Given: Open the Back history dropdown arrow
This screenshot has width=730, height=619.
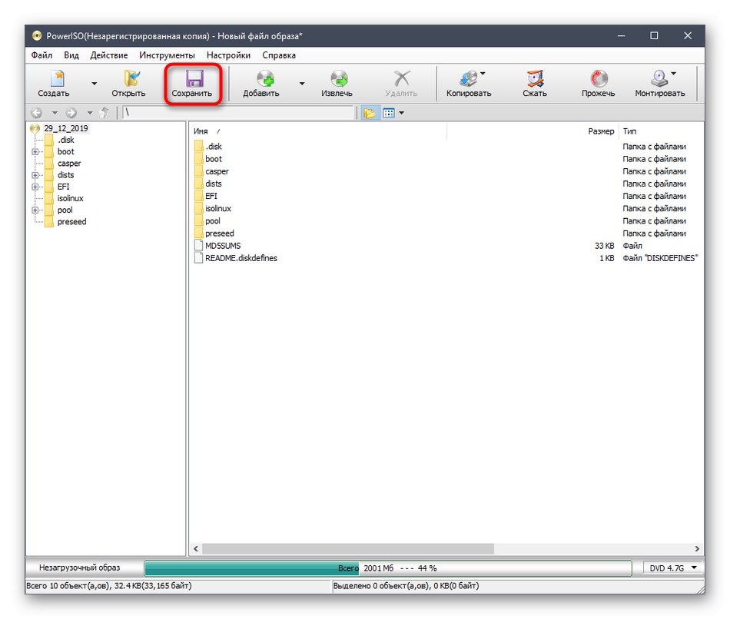Looking at the screenshot, I should 55,113.
